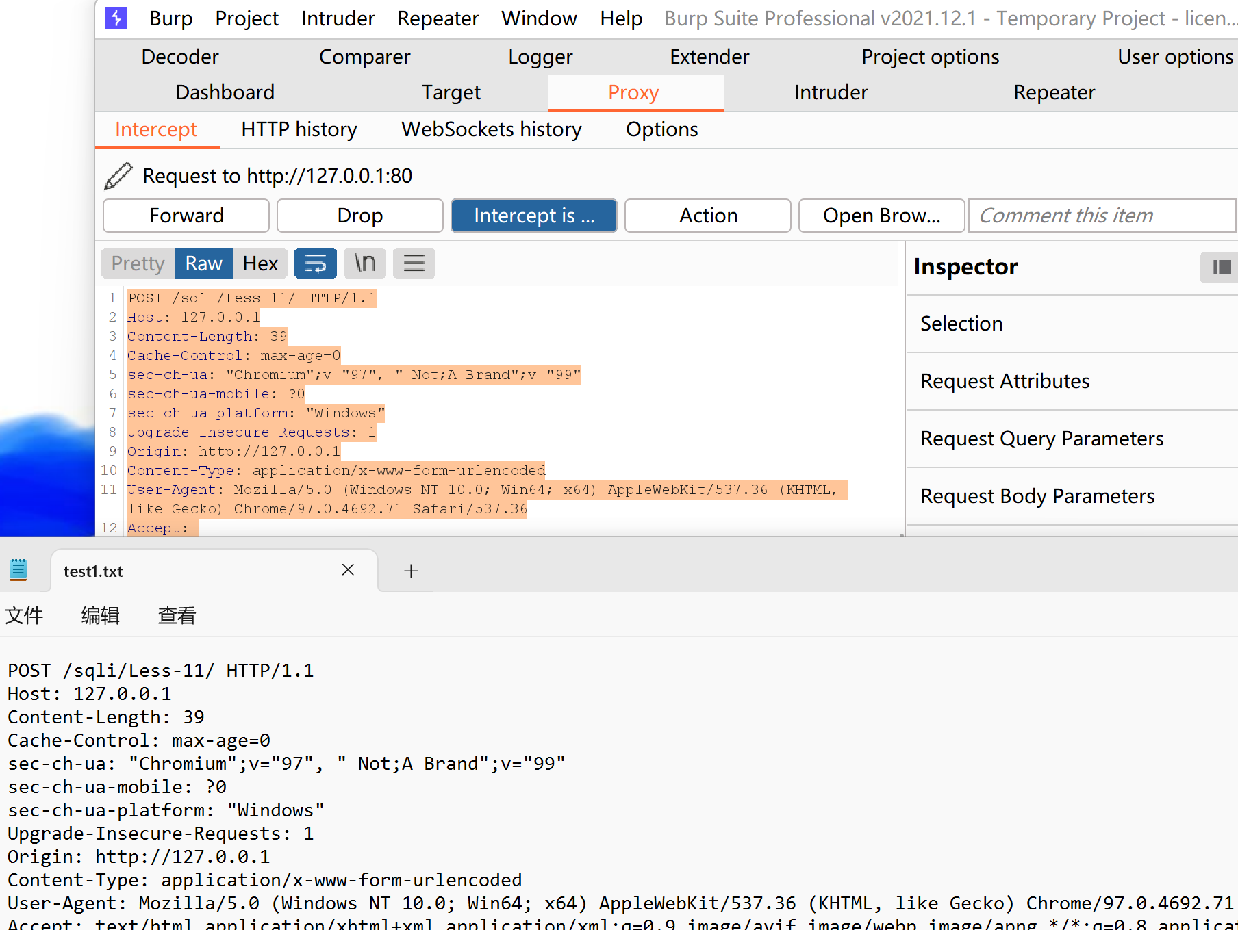The width and height of the screenshot is (1238, 930).
Task: Click the sec-ch-ua-platform line in Notepad
Action: click(x=166, y=810)
